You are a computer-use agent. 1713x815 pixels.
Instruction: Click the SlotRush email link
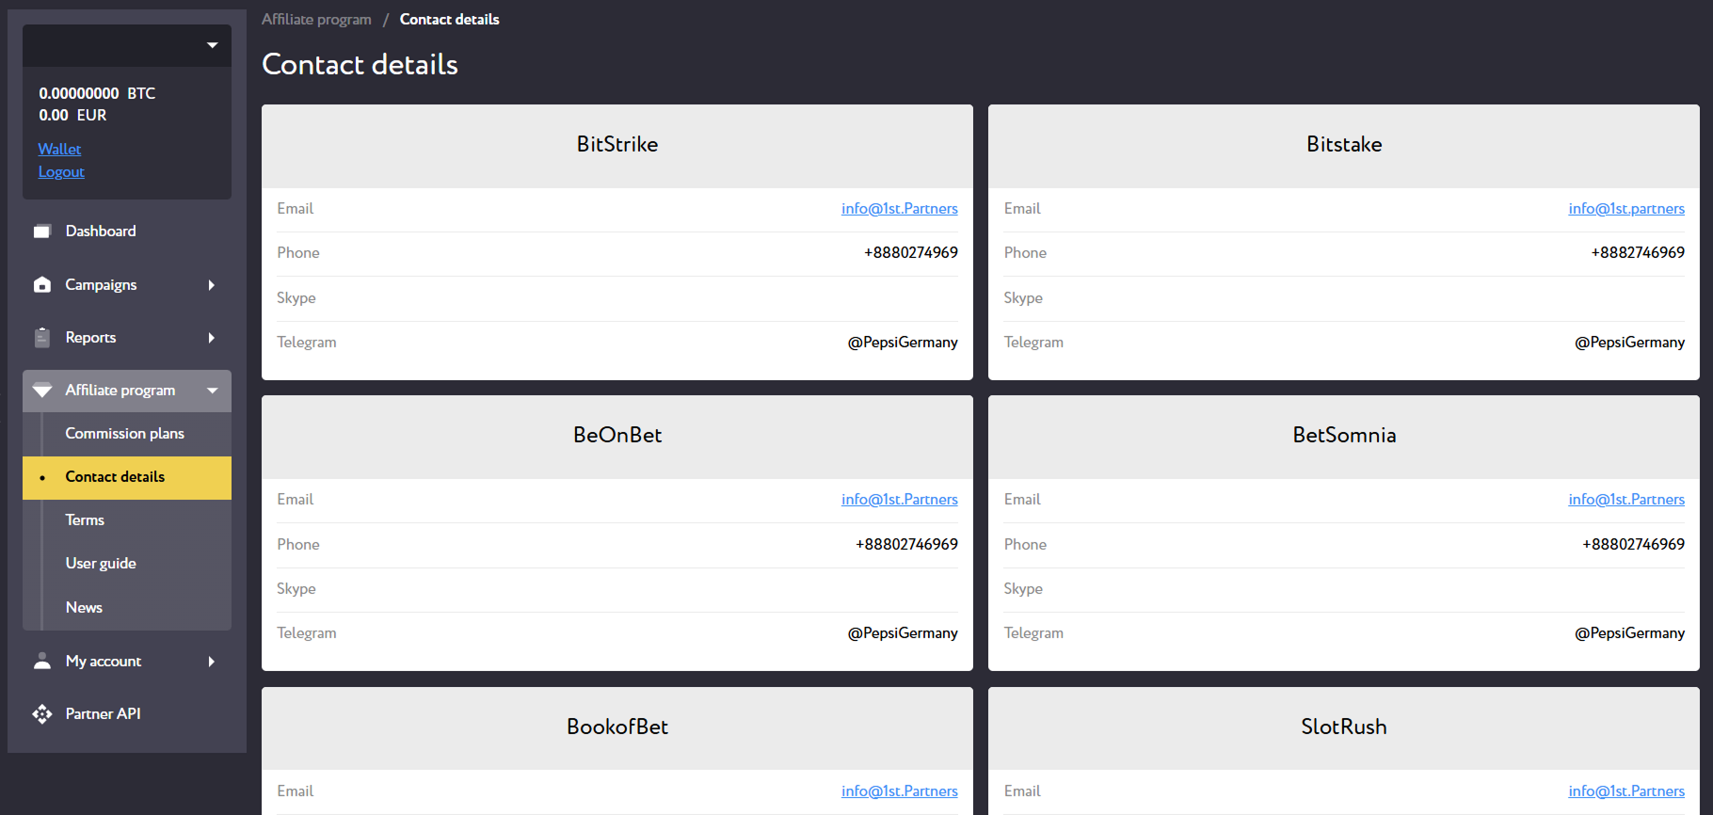pos(1626,791)
